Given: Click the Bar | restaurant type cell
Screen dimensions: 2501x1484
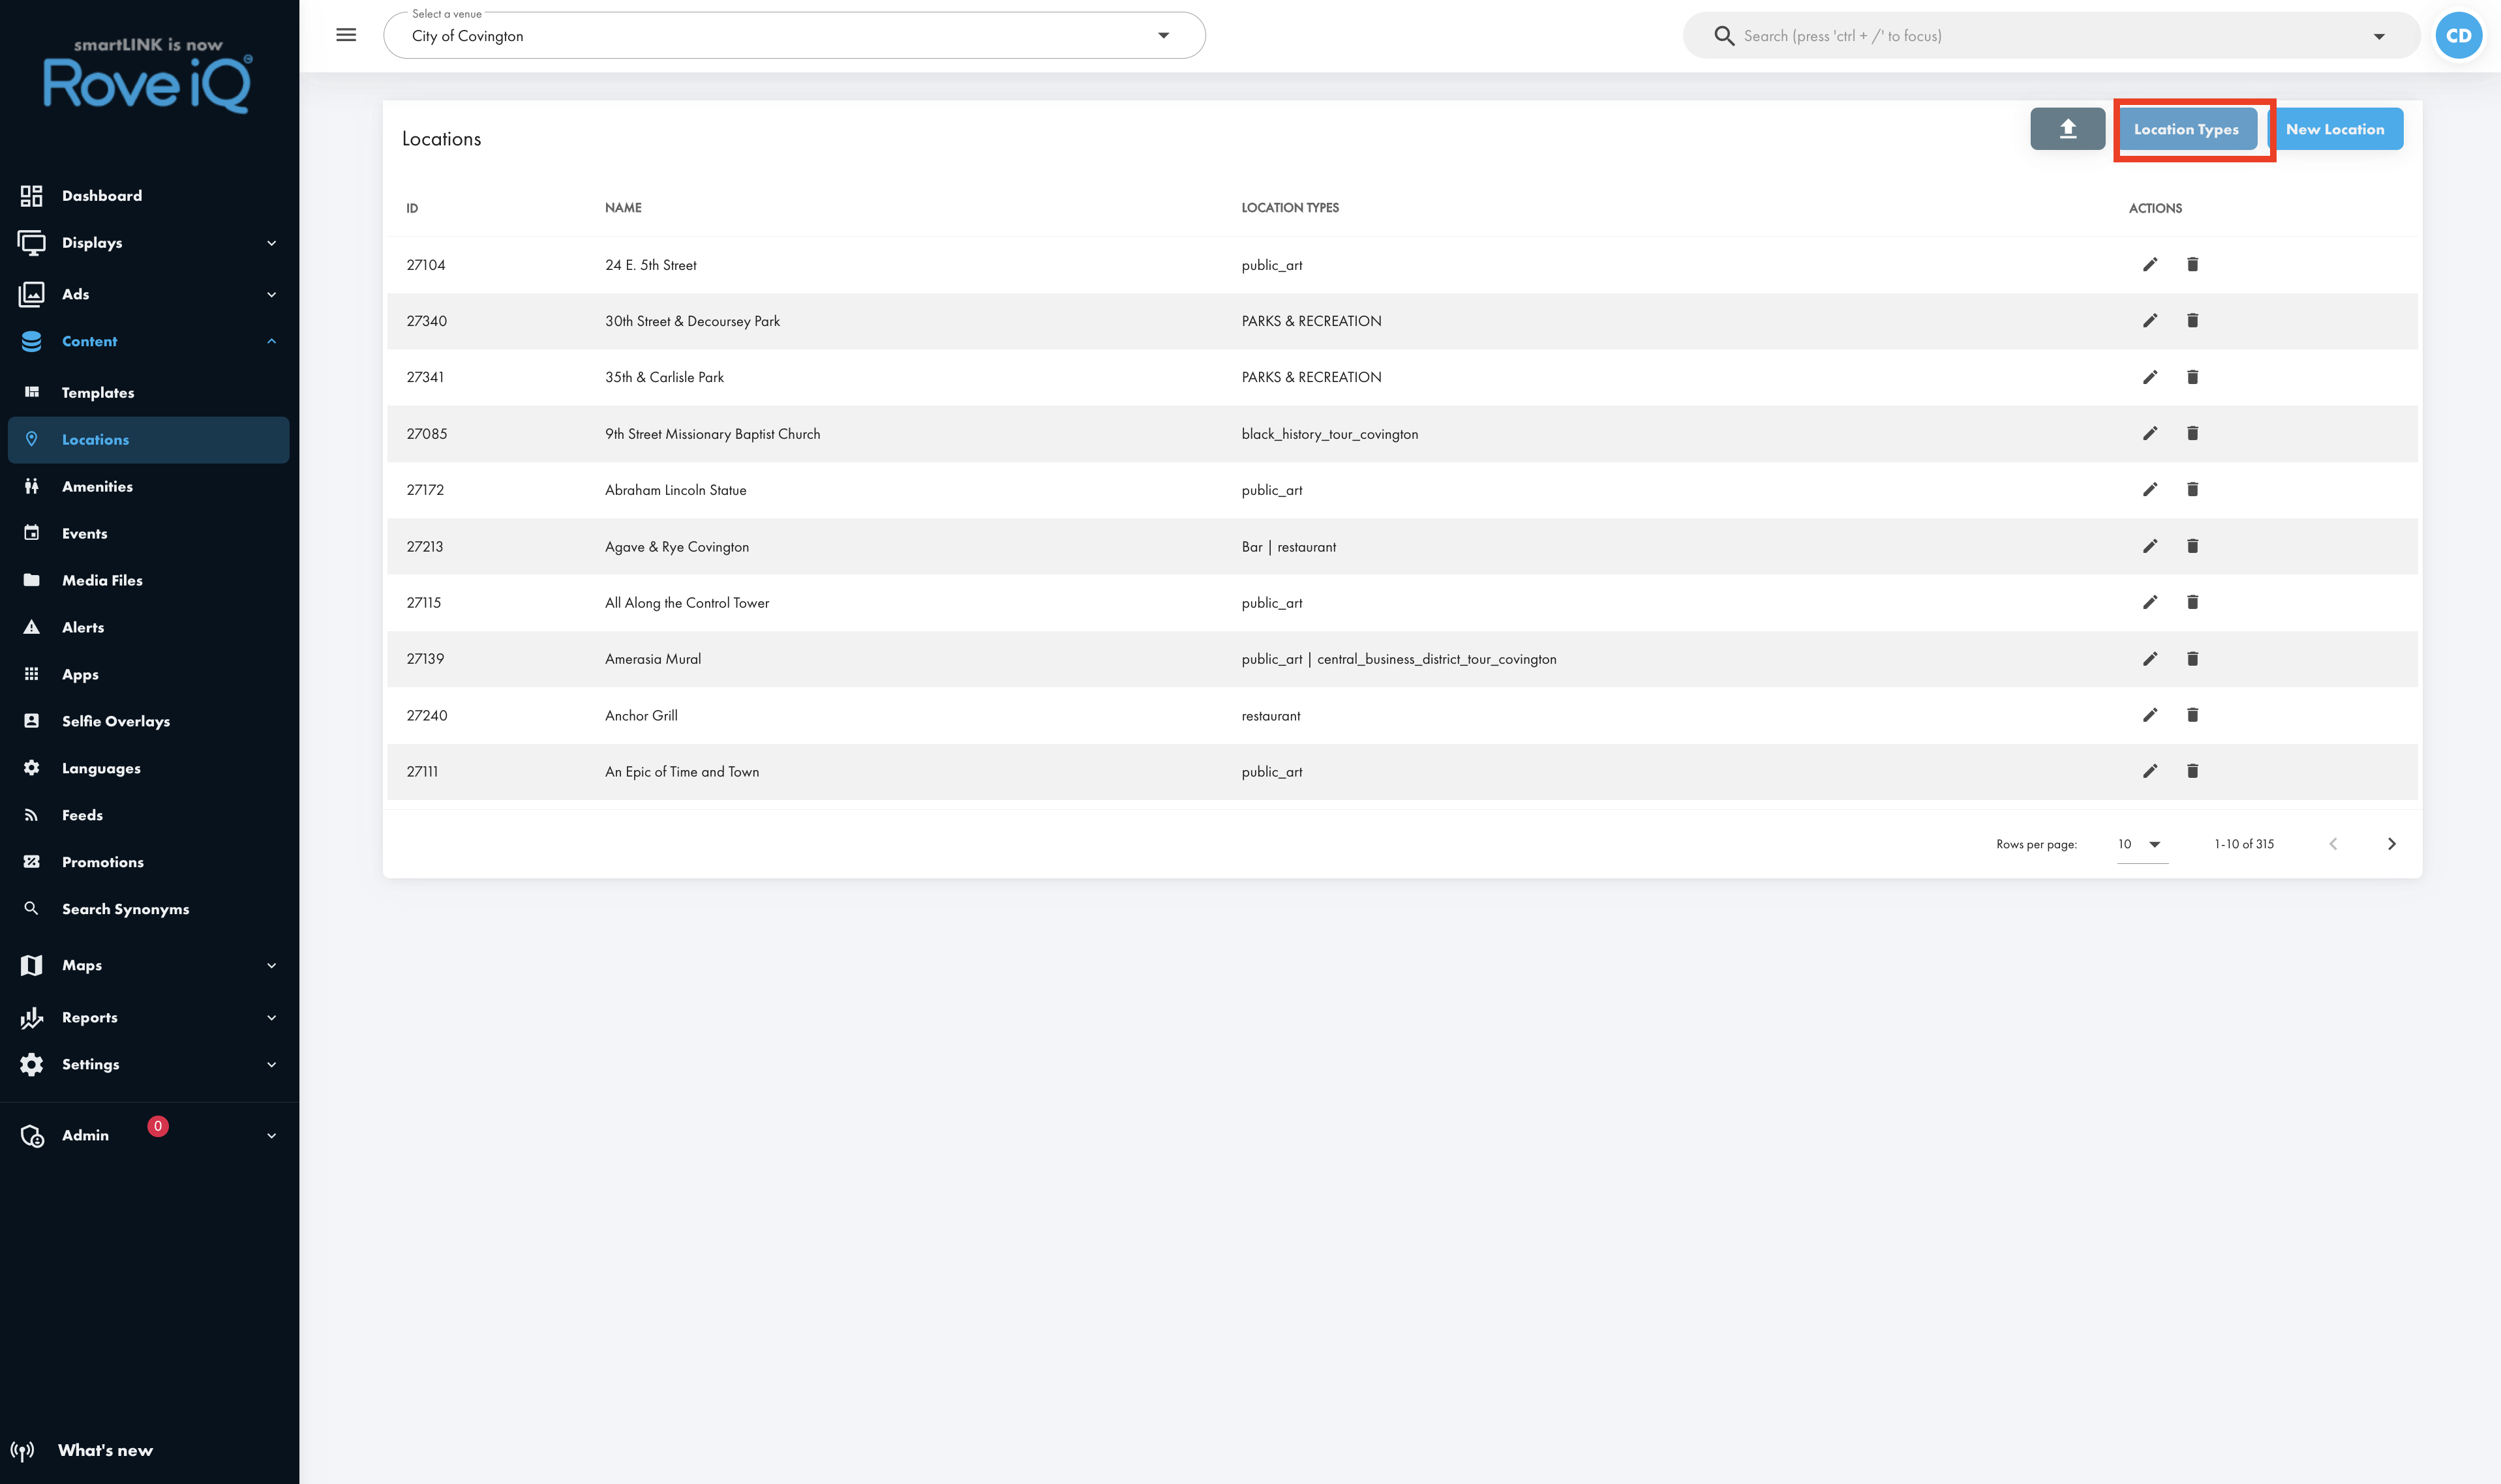Looking at the screenshot, I should 1288,547.
